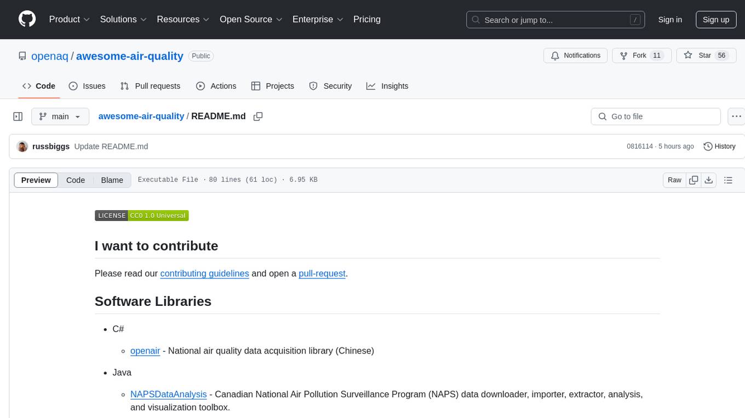The image size is (745, 418).
Task: Copy raw file contents
Action: click(694, 180)
